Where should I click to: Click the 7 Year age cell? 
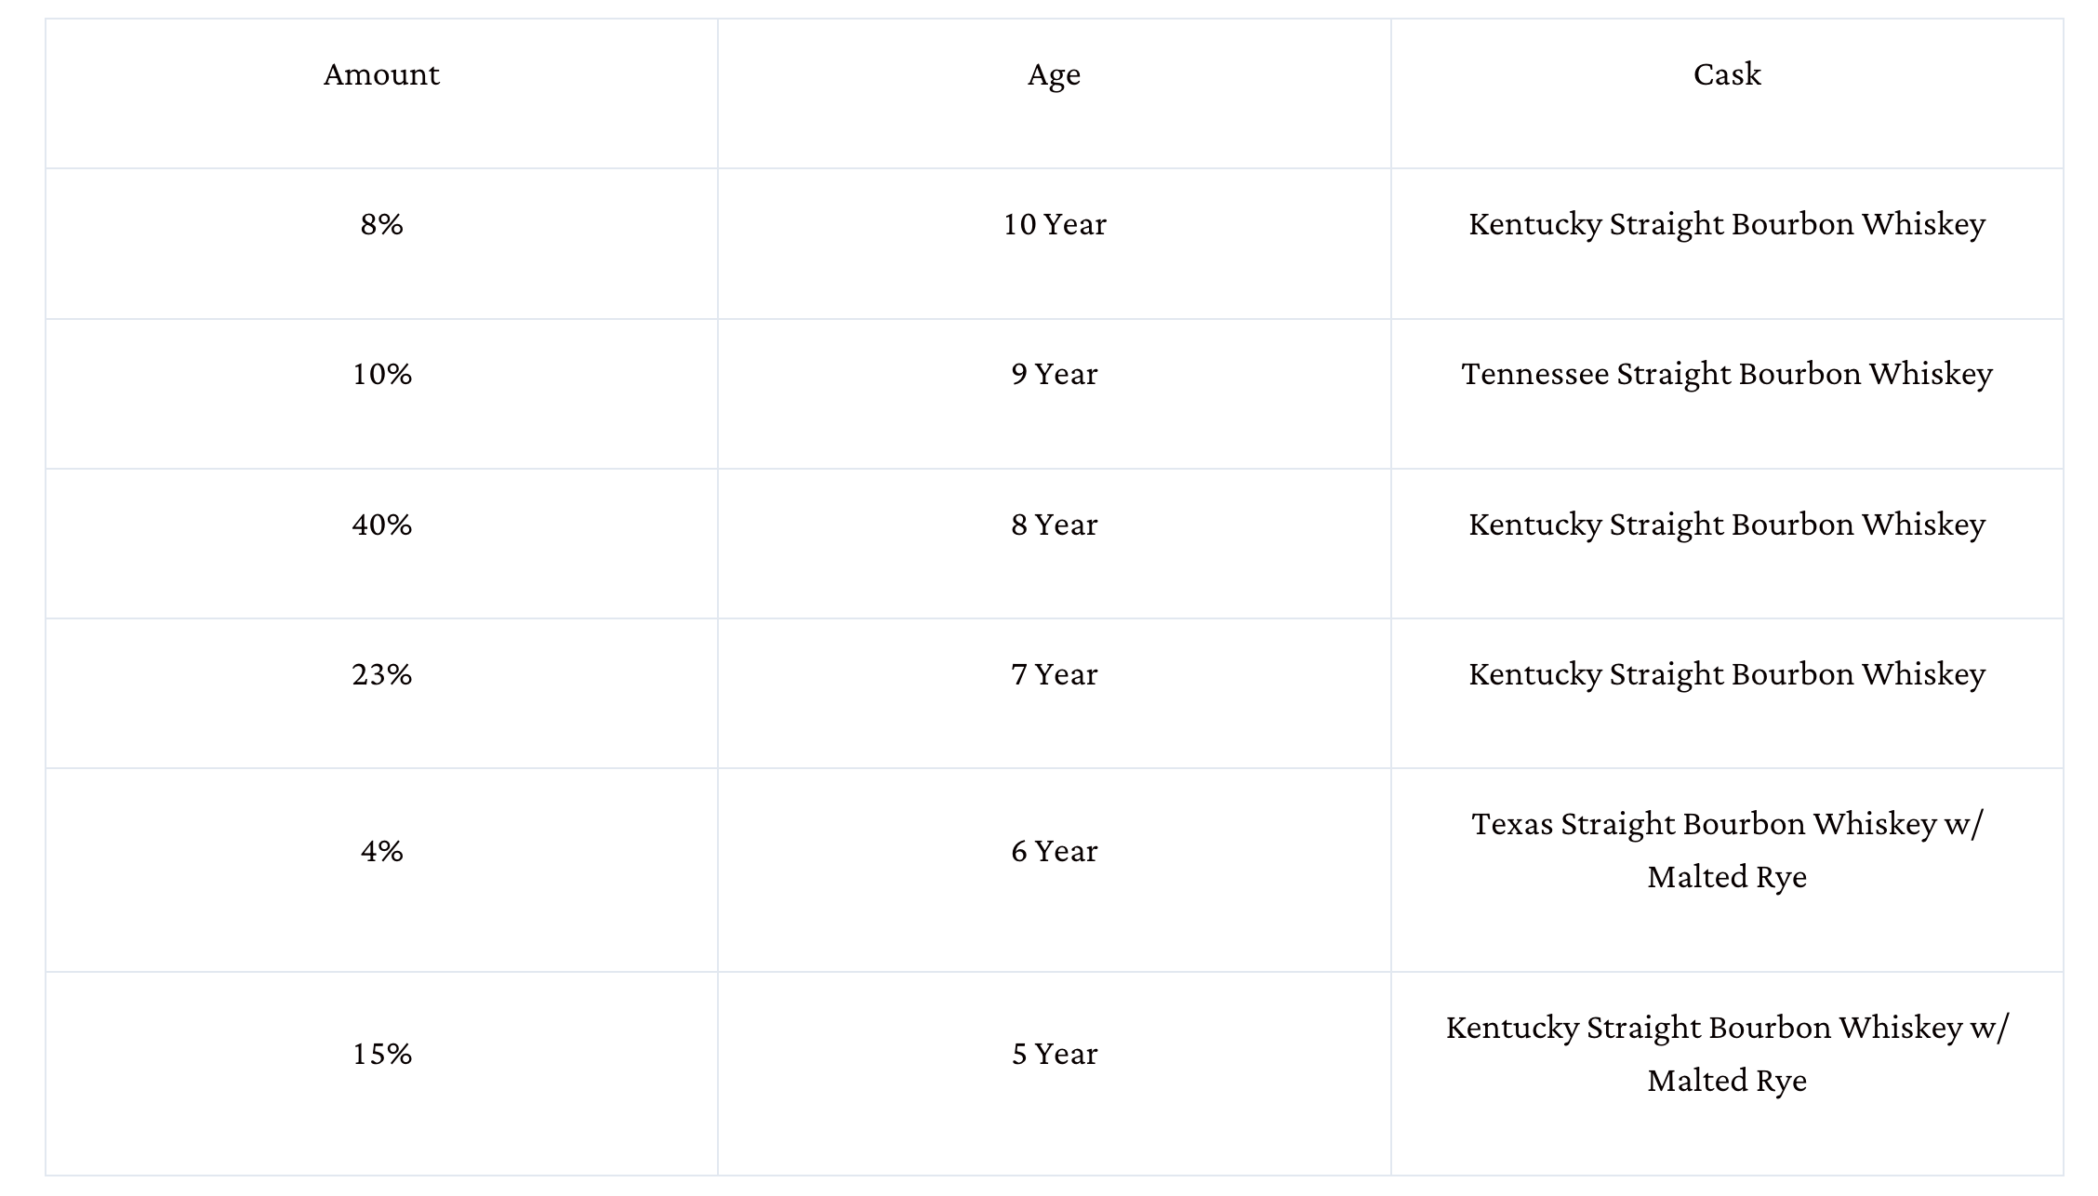pyautogui.click(x=1054, y=674)
